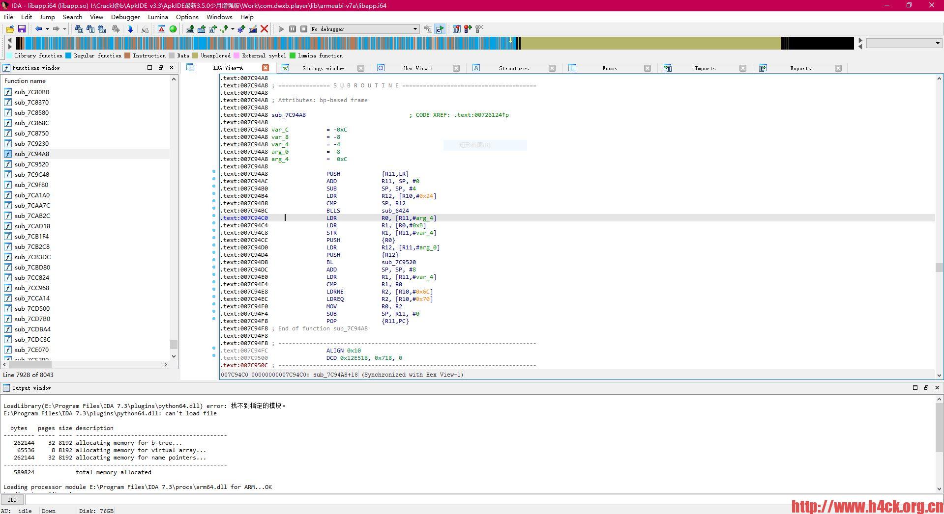The image size is (944, 514).
Task: Start the debugger with the Play icon
Action: [281, 29]
